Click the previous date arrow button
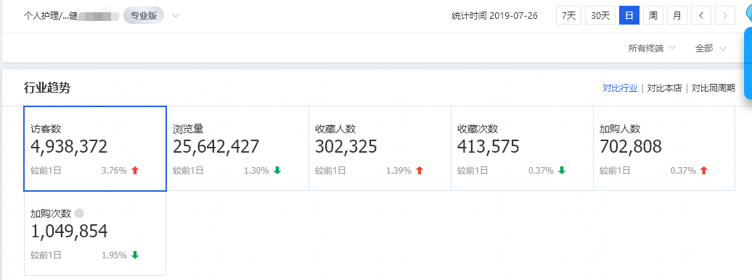The image size is (752, 280). 701,15
